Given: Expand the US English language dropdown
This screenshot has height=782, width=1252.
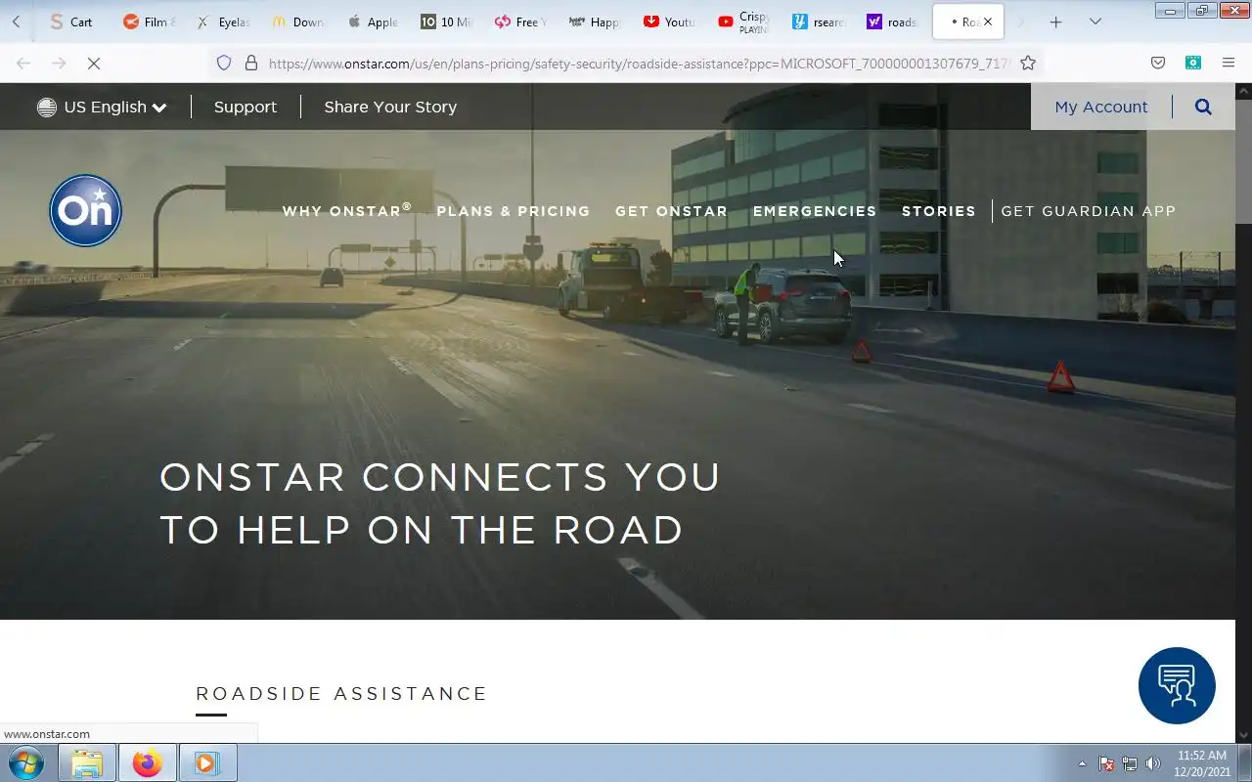Looking at the screenshot, I should click(x=102, y=107).
